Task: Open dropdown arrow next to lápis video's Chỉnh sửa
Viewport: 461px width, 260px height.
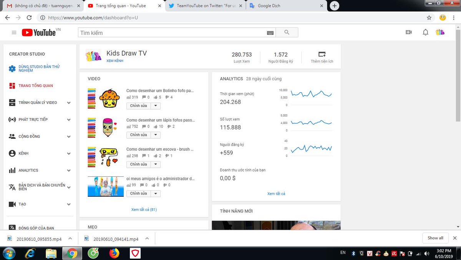Action: (x=155, y=135)
